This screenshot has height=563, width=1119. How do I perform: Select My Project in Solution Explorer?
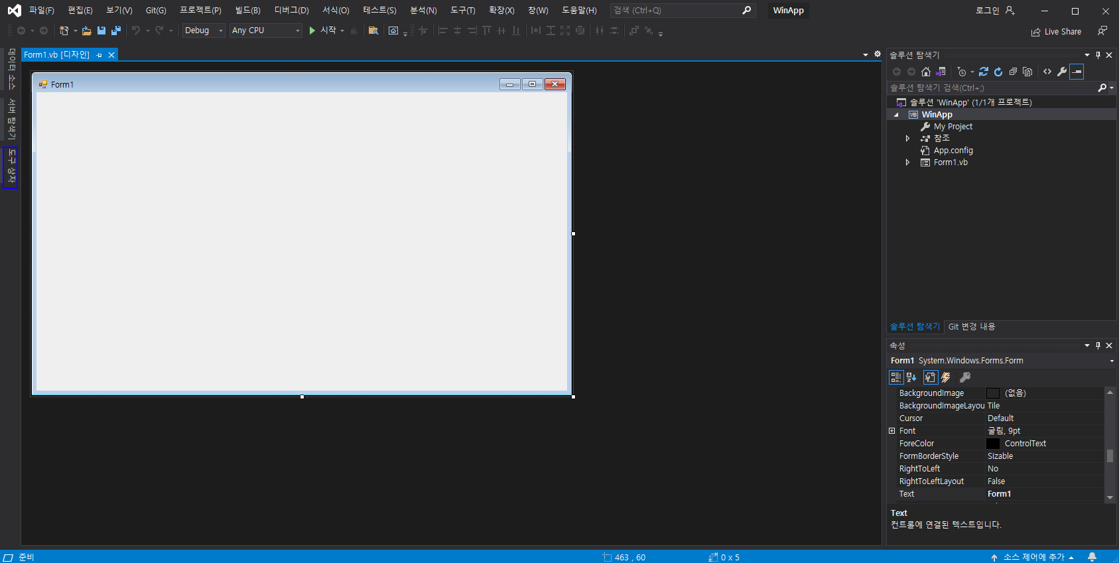(953, 127)
